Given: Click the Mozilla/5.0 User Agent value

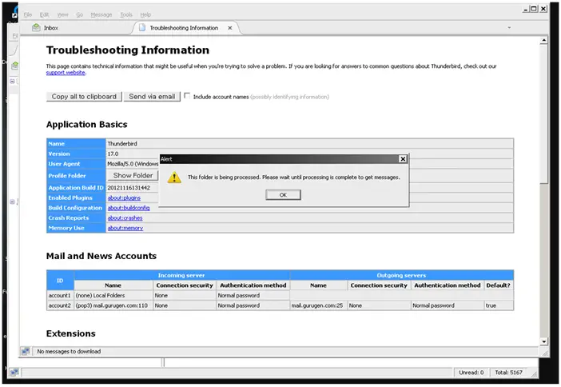Looking at the screenshot, I should coord(133,164).
